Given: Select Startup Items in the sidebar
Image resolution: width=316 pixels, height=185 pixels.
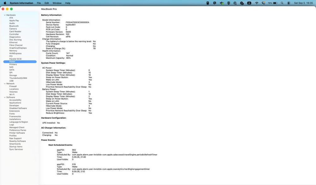Looking at the screenshot, I should click(15, 146).
